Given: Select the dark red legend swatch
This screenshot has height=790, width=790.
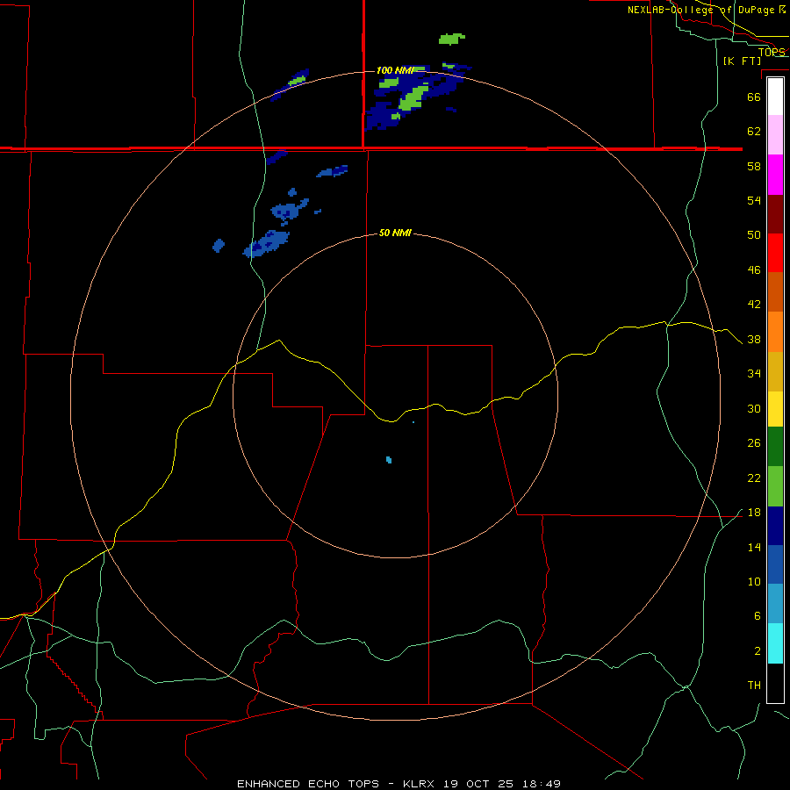Looking at the screenshot, I should point(775,215).
